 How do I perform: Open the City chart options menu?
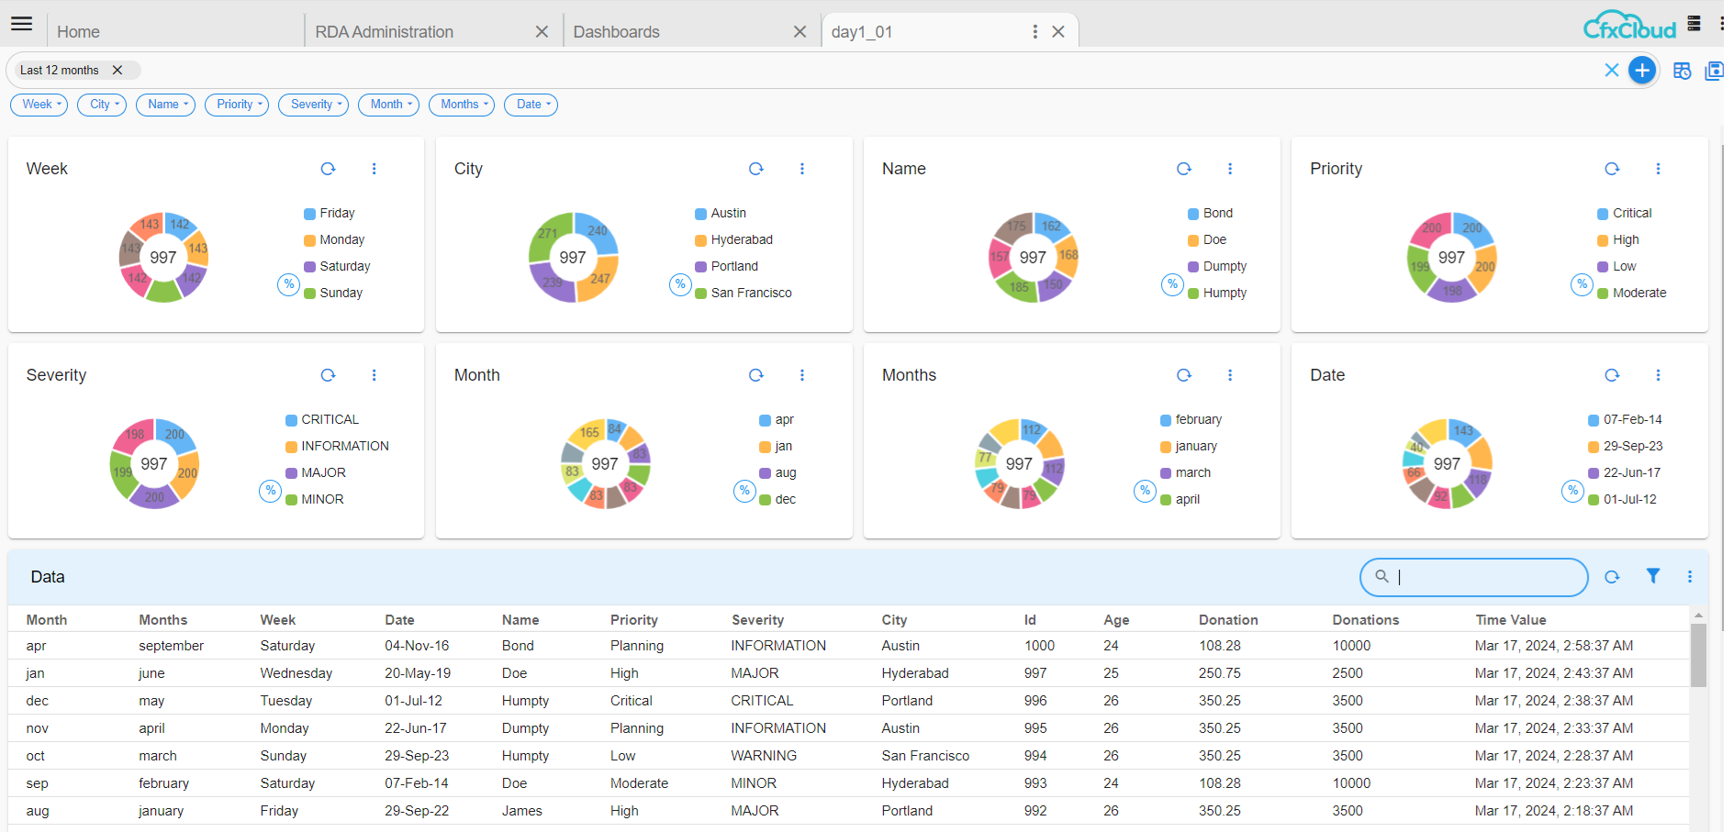click(x=801, y=169)
